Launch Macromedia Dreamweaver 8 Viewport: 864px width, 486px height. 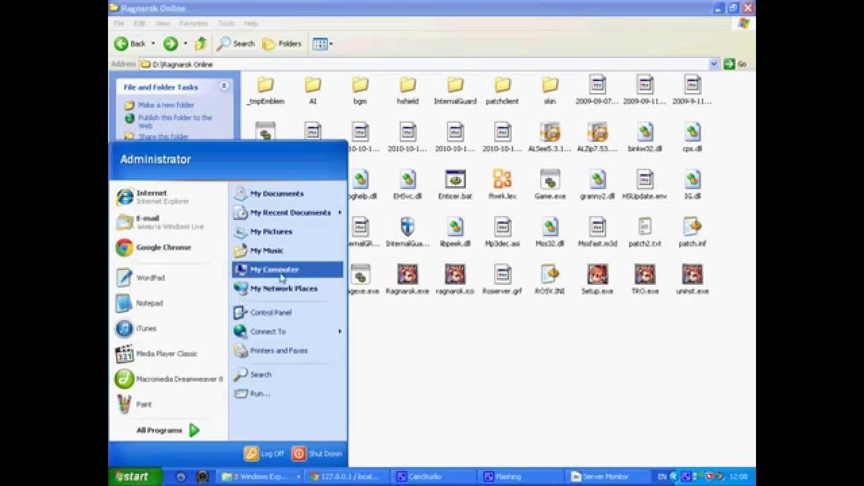169,379
